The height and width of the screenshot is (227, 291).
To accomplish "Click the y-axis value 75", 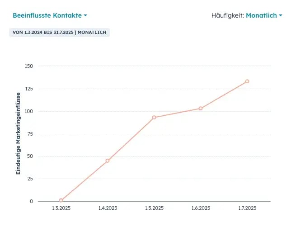I will pyautogui.click(x=31, y=134).
